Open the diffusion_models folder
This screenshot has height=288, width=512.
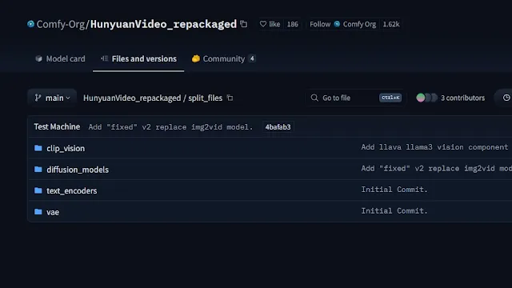click(x=78, y=170)
